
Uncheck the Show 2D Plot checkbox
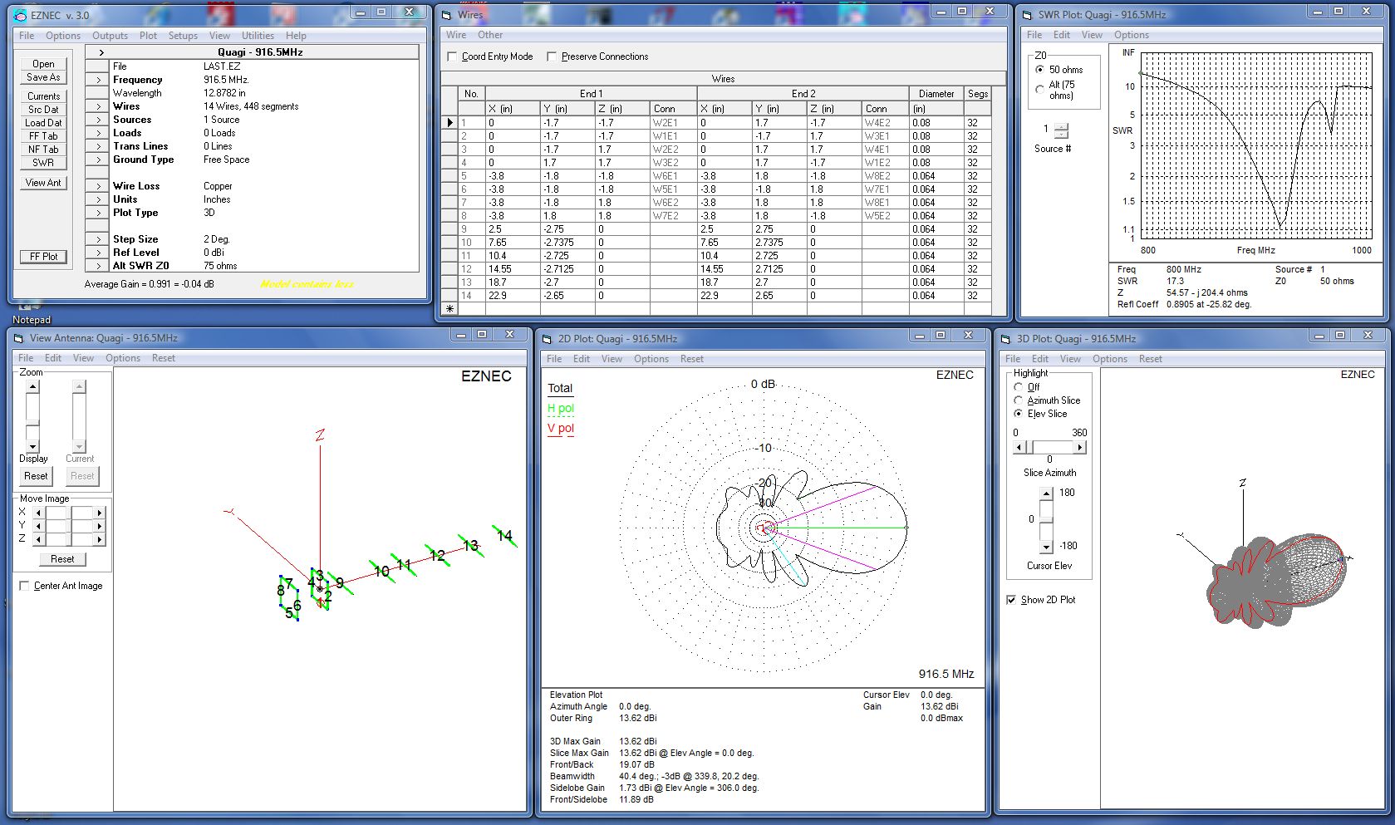(1011, 600)
